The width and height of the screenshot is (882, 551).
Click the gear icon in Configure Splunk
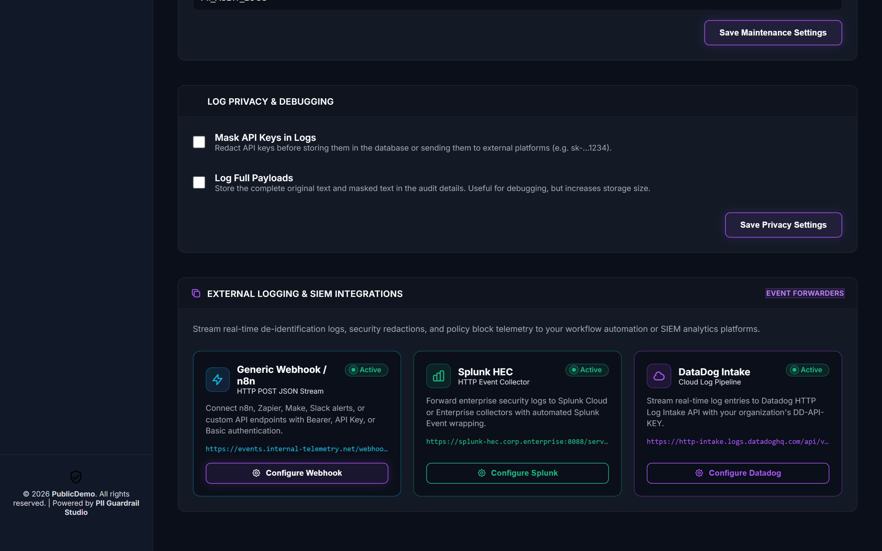coord(482,473)
